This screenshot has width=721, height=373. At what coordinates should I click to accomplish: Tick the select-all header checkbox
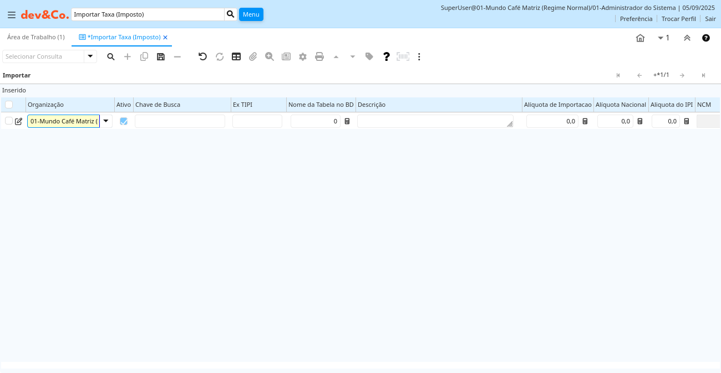pos(9,105)
